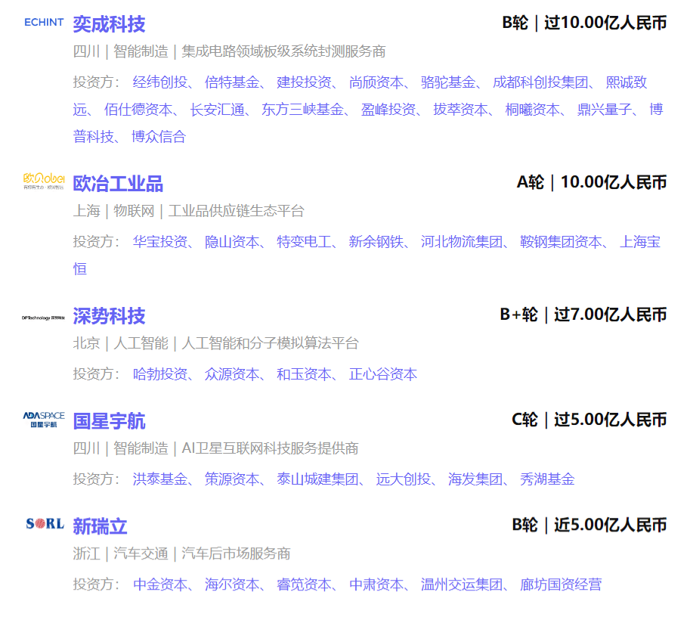Open the 欧冶工业品 company page

[118, 184]
